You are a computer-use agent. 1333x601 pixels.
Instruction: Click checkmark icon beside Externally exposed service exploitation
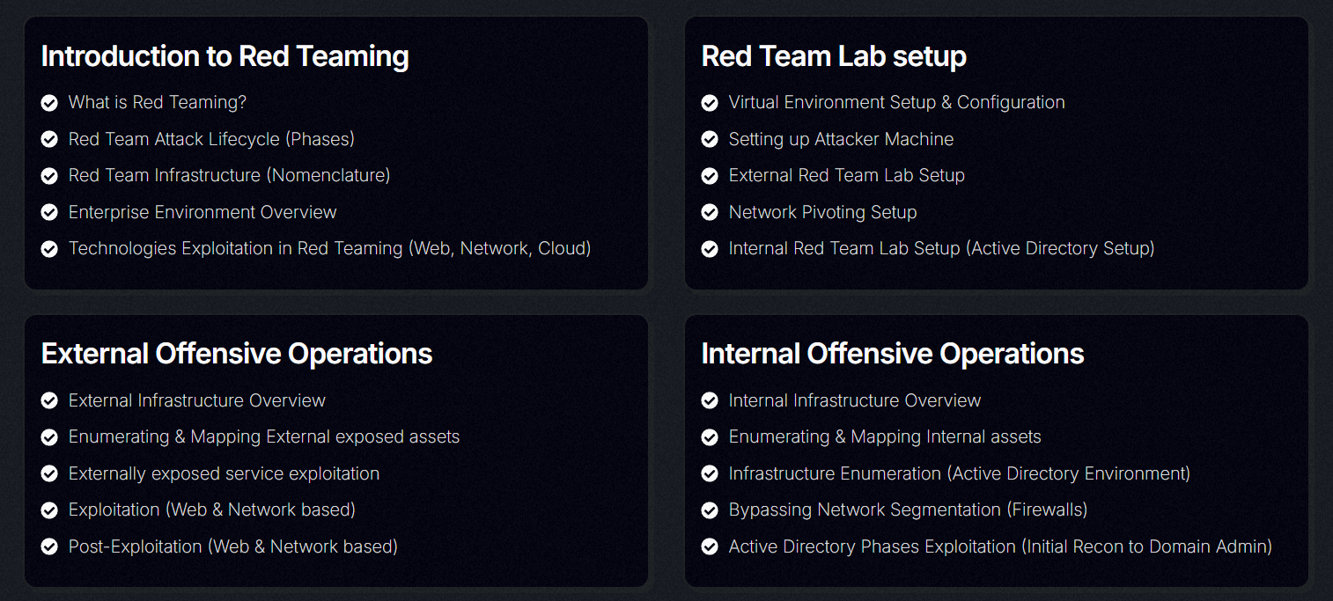tap(49, 474)
